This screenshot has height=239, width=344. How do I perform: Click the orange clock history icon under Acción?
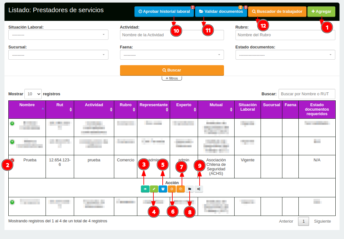click(x=172, y=189)
